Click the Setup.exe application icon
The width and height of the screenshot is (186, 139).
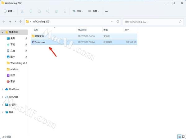(33, 42)
